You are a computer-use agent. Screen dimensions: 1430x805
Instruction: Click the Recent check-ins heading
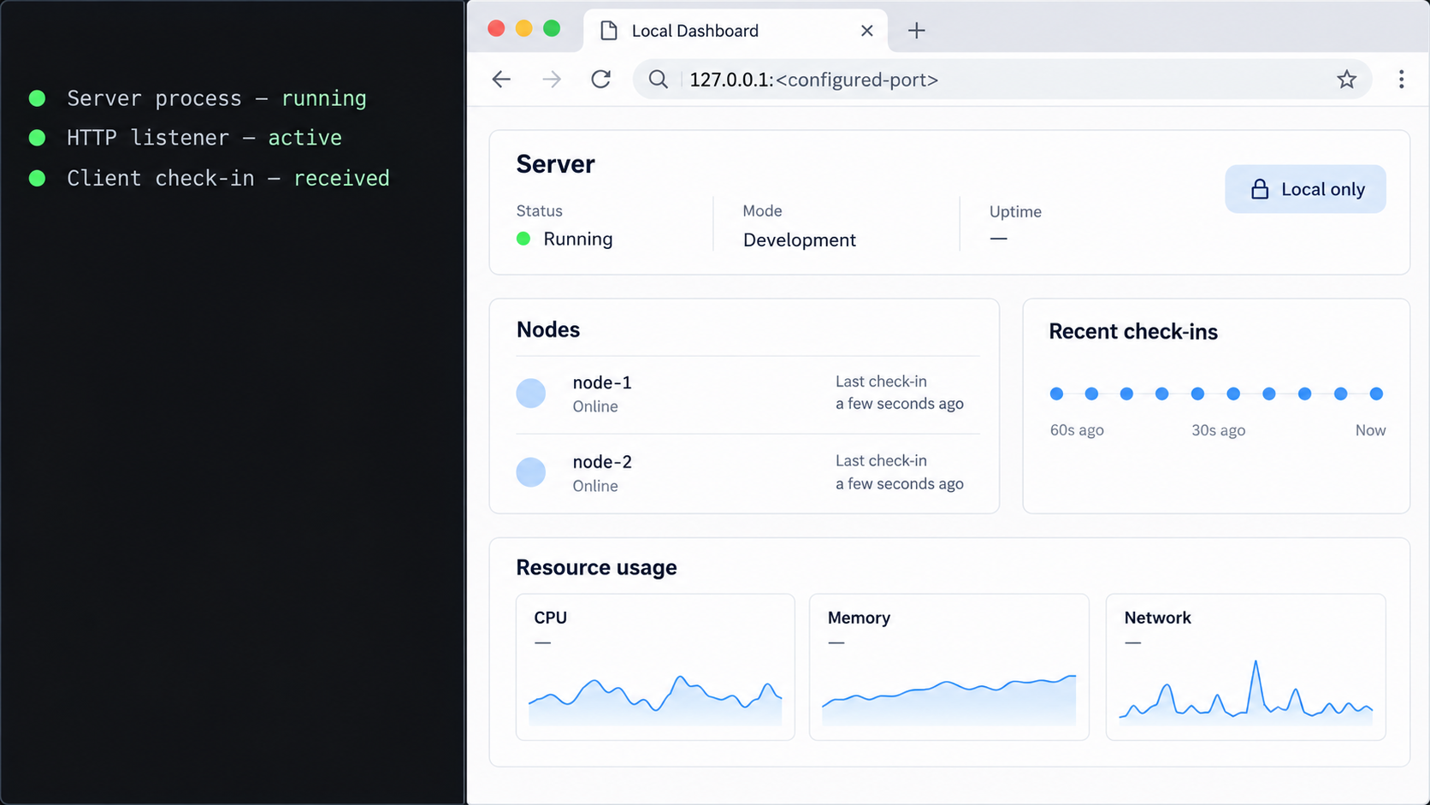(x=1133, y=332)
